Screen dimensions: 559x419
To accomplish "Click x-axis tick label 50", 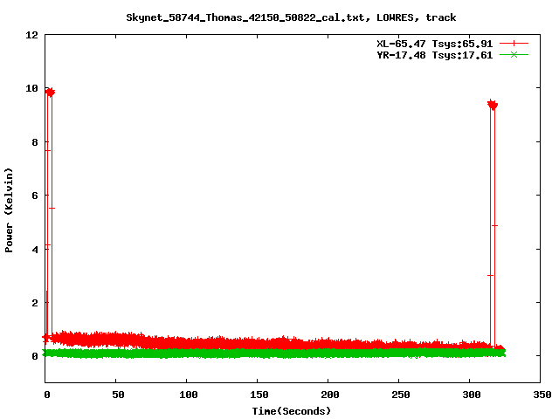I will point(118,395).
